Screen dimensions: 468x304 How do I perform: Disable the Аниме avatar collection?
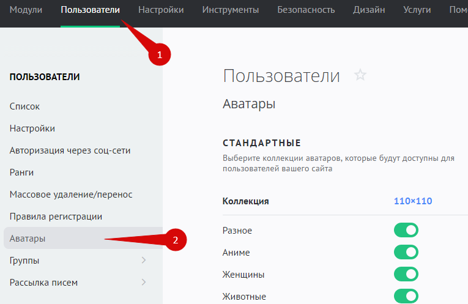pos(406,253)
